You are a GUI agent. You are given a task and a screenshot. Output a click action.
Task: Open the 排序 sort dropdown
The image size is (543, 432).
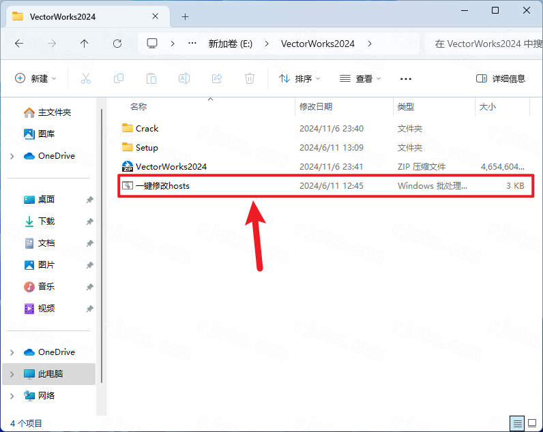pyautogui.click(x=299, y=78)
